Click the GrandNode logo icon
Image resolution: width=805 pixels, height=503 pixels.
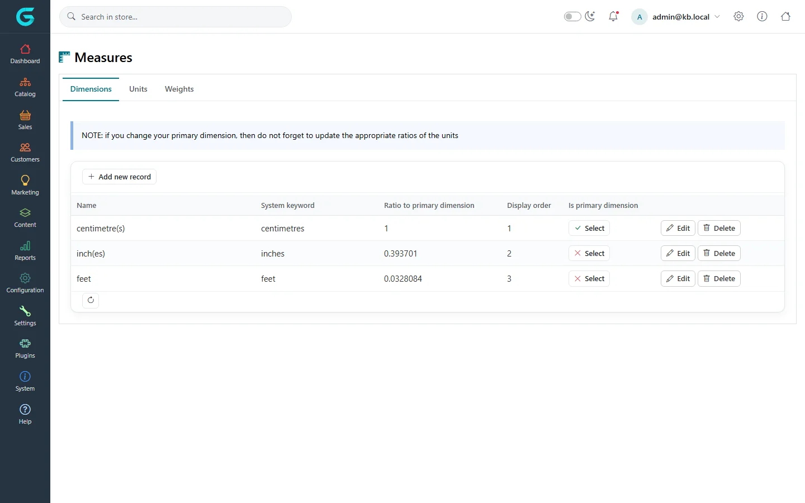(25, 17)
